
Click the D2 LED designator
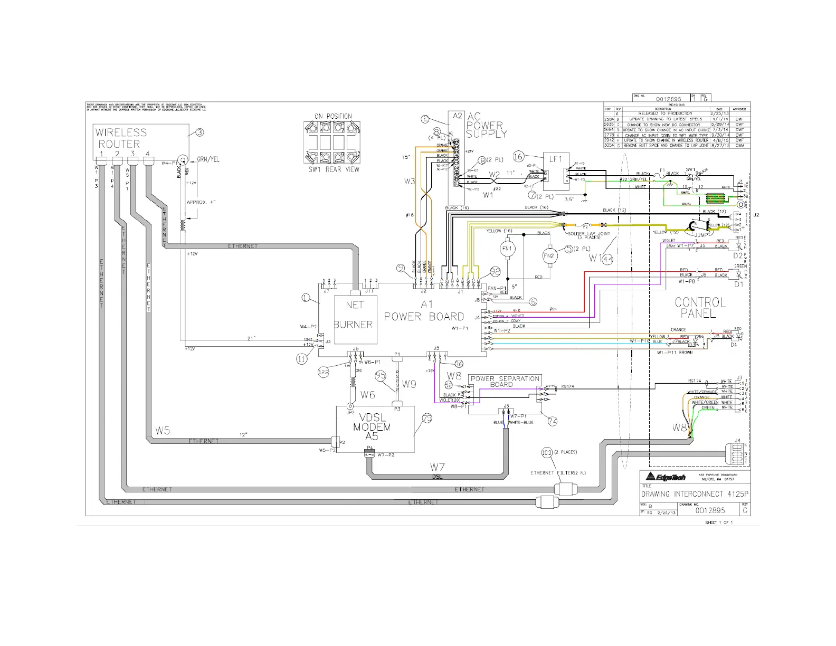point(738,255)
